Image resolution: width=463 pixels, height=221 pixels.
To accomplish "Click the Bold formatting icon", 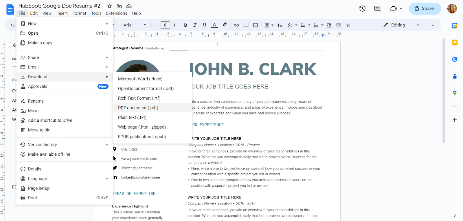I will point(185,25).
